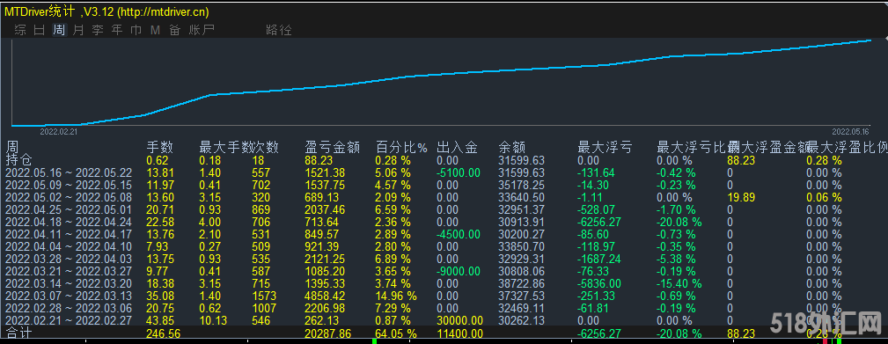This screenshot has width=888, height=344.
Task: Click the withdrawal value -5100.00
Action: point(459,172)
